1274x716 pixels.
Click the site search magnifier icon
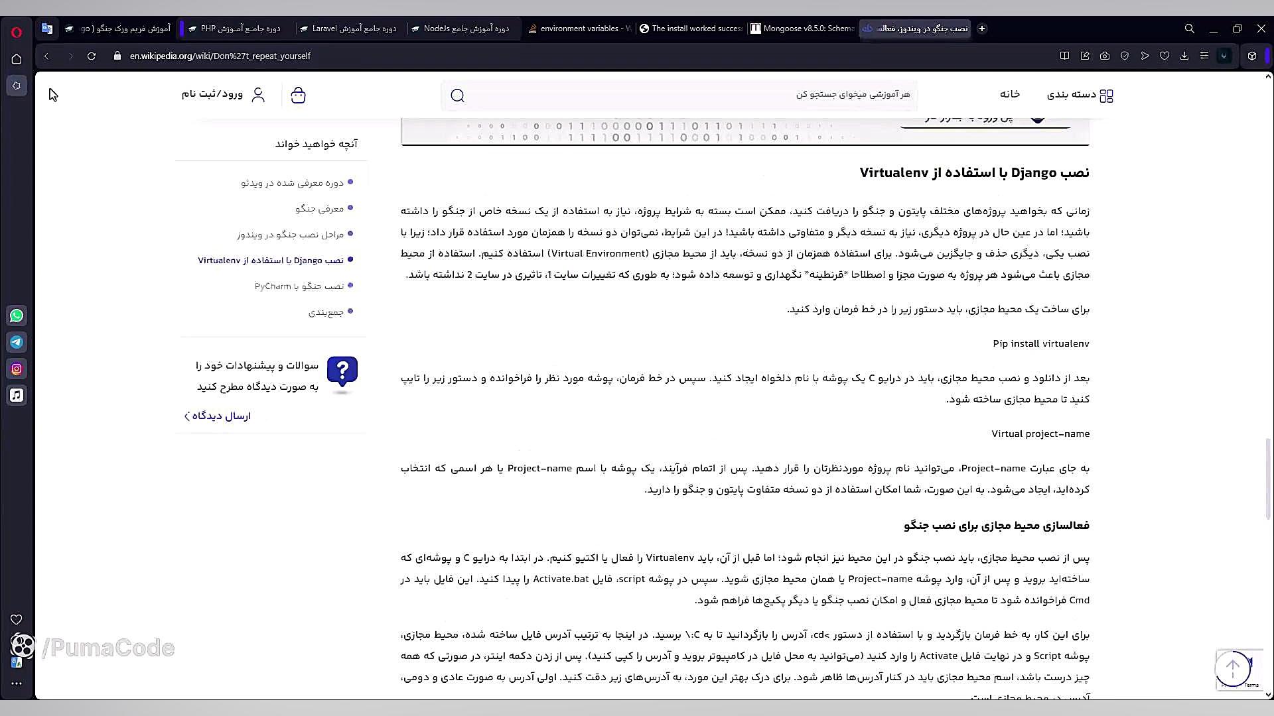[457, 95]
